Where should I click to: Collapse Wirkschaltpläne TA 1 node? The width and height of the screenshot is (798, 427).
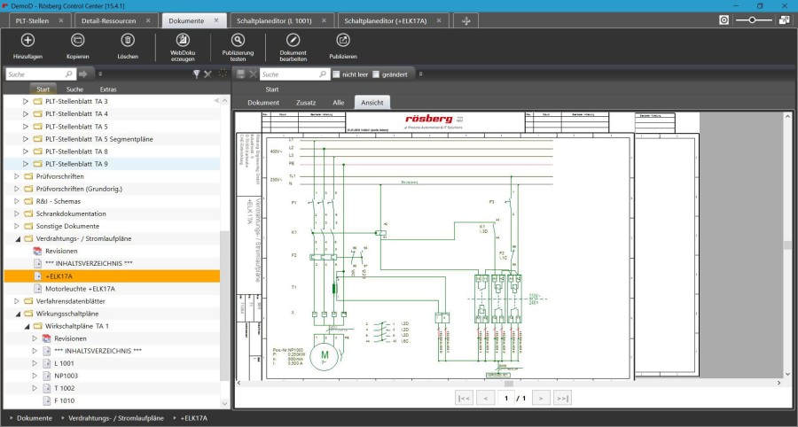tap(26, 326)
